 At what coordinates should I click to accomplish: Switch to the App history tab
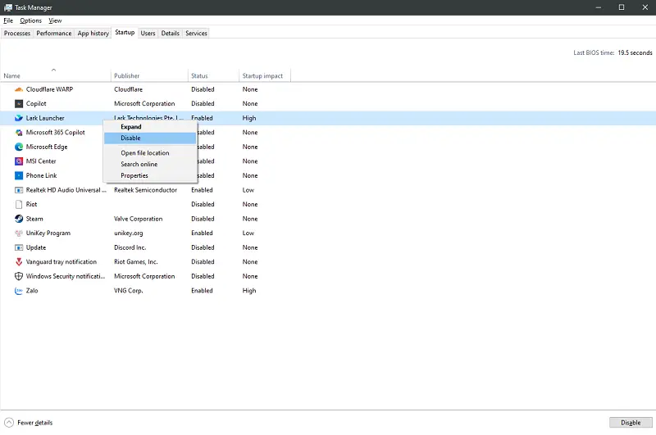(x=93, y=33)
